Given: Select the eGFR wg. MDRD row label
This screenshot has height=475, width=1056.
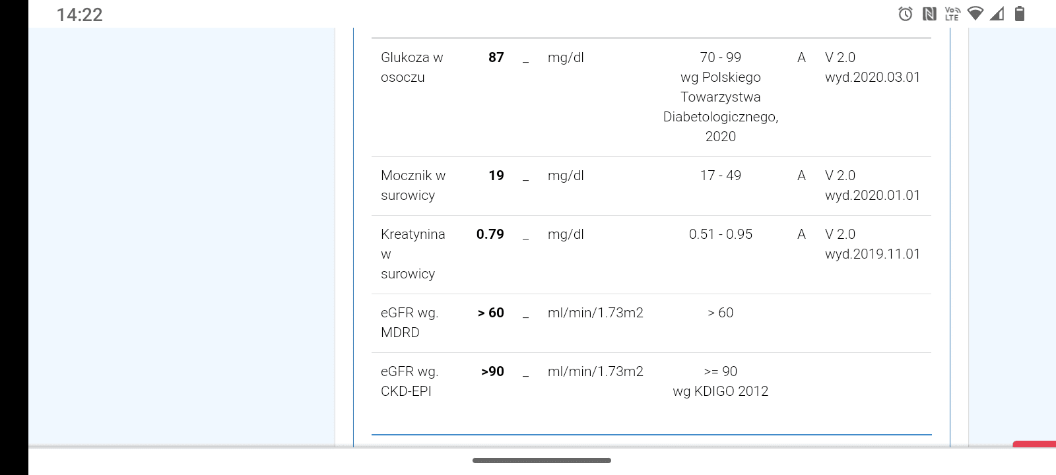Looking at the screenshot, I should pyautogui.click(x=409, y=323).
